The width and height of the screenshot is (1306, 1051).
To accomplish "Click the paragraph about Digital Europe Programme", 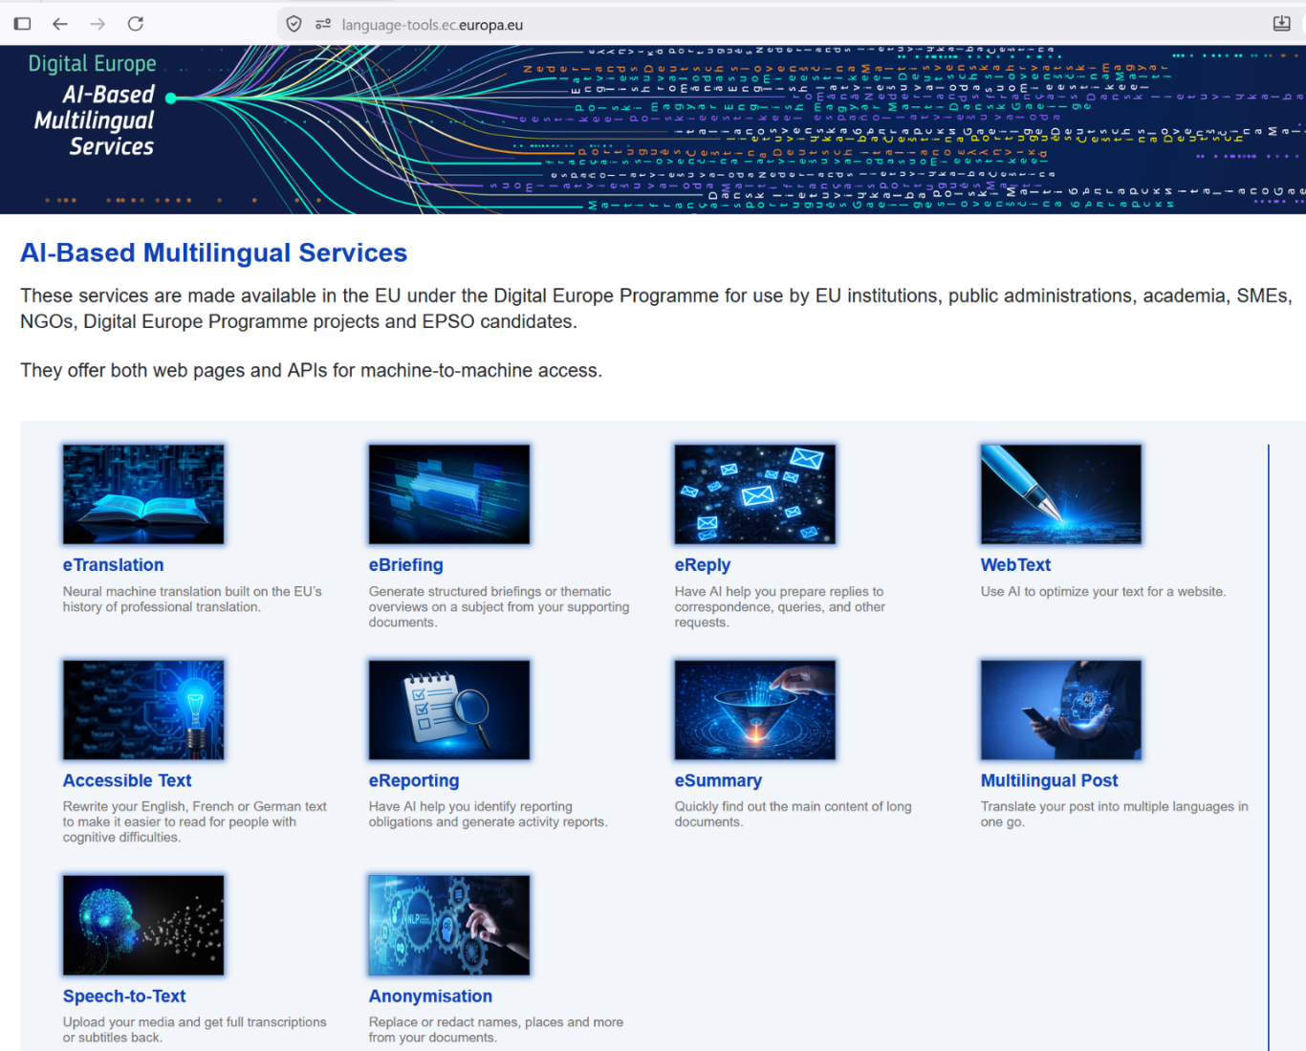I will [x=656, y=309].
